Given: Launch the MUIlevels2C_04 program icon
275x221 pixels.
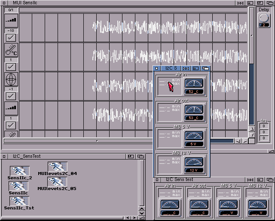Looking at the screenshot, I should point(57,167).
